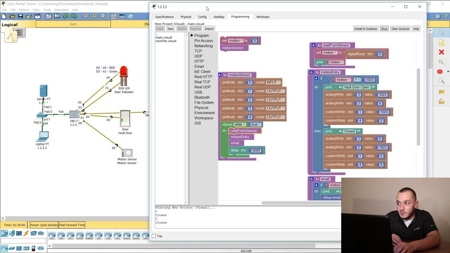This screenshot has height=253, width=450.
Task: Open OUTPUT mode dropdown for slot 1
Action: tap(275, 91)
